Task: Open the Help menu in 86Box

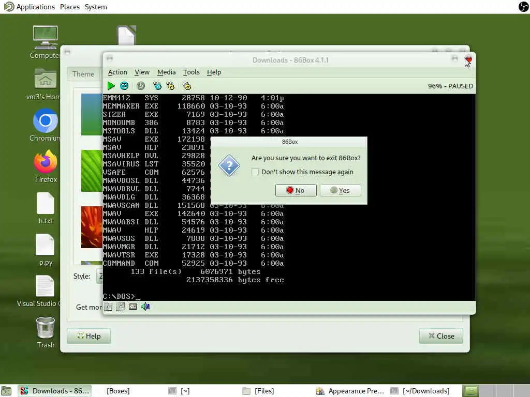Action: pyautogui.click(x=214, y=72)
